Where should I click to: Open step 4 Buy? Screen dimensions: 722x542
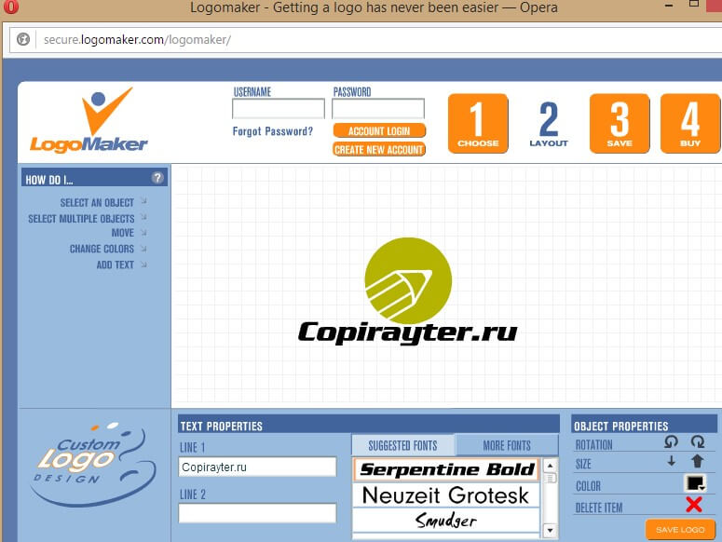(x=690, y=123)
